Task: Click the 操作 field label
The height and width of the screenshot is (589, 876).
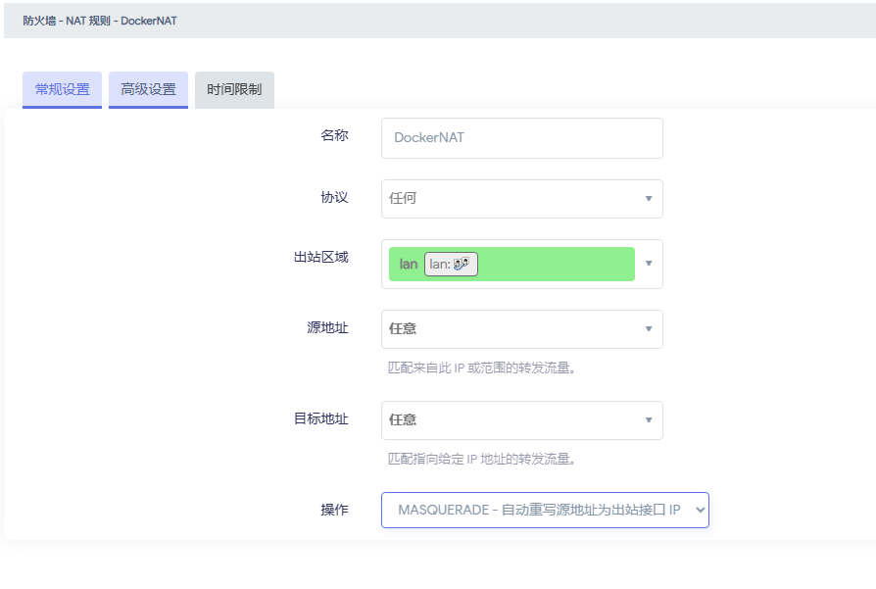Action: coord(334,510)
